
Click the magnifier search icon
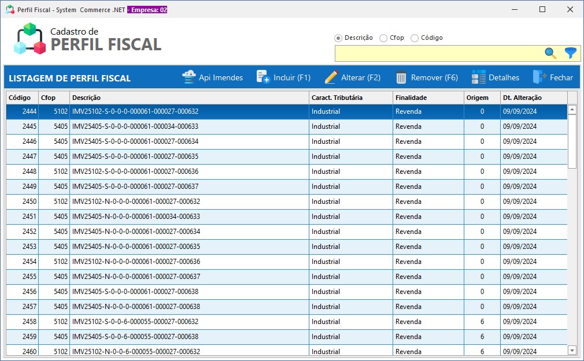point(549,53)
